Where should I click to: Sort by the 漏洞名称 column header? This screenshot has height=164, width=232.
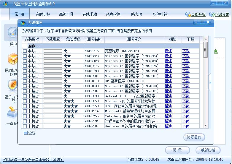point(94,39)
